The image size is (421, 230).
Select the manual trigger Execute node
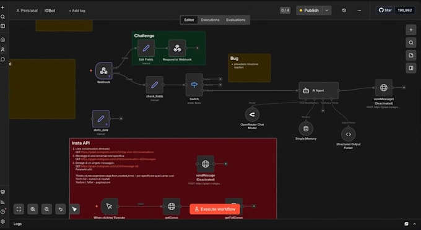110,206
